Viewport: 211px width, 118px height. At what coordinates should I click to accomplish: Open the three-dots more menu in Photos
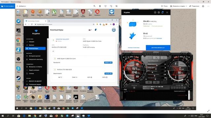coord(208,6)
